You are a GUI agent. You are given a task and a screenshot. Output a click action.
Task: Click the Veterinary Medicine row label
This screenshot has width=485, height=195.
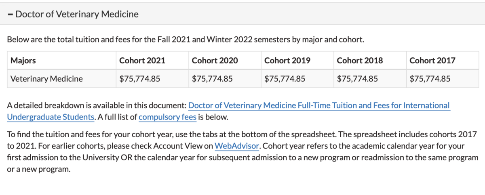46,79
